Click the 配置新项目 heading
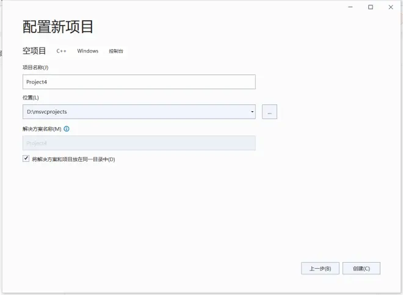 (x=58, y=27)
